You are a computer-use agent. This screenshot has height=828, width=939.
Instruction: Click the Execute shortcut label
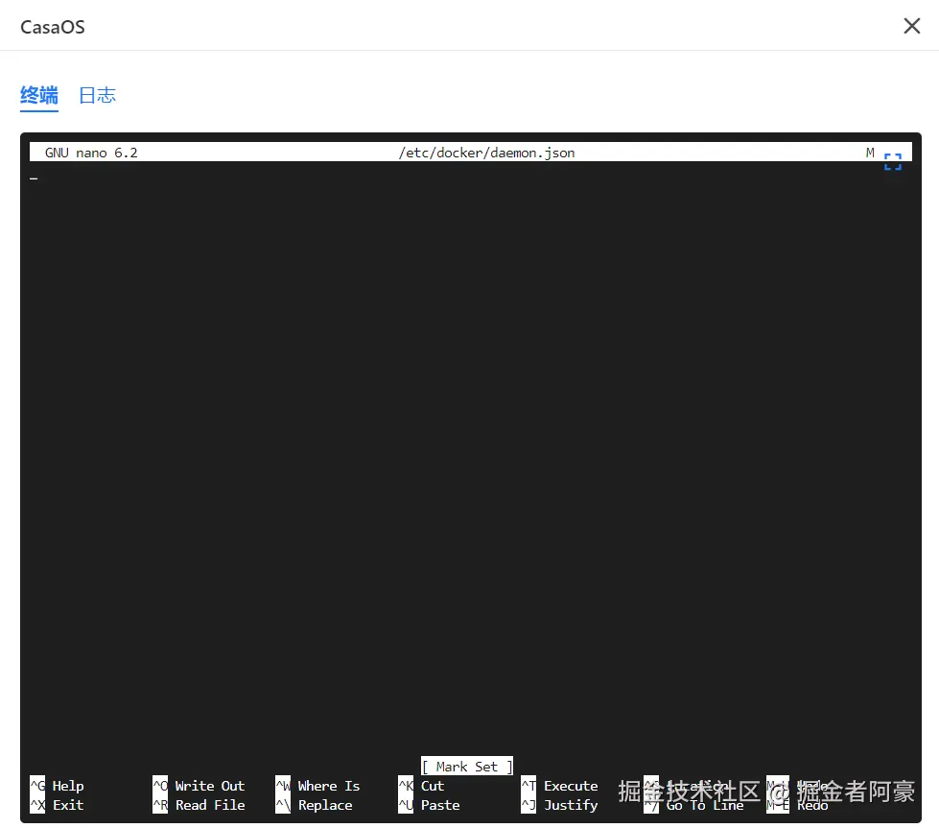tap(571, 786)
